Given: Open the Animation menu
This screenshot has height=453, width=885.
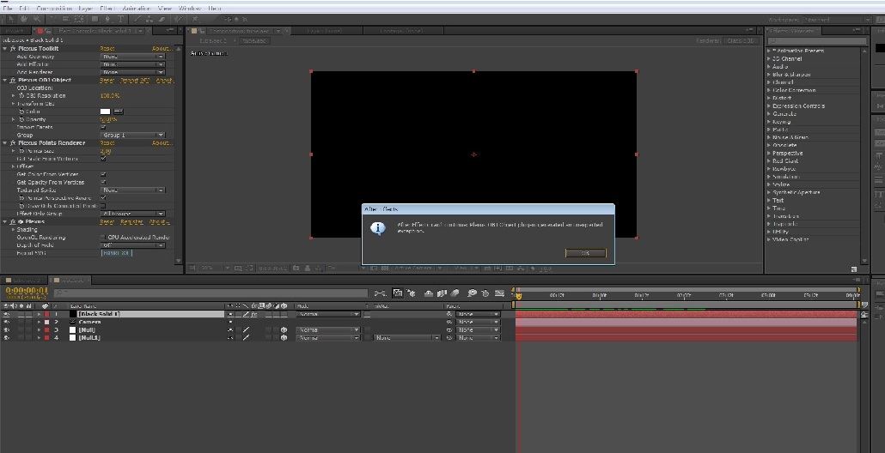Looking at the screenshot, I should coord(137,9).
